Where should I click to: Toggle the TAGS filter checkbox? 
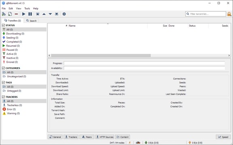pos(3,83)
